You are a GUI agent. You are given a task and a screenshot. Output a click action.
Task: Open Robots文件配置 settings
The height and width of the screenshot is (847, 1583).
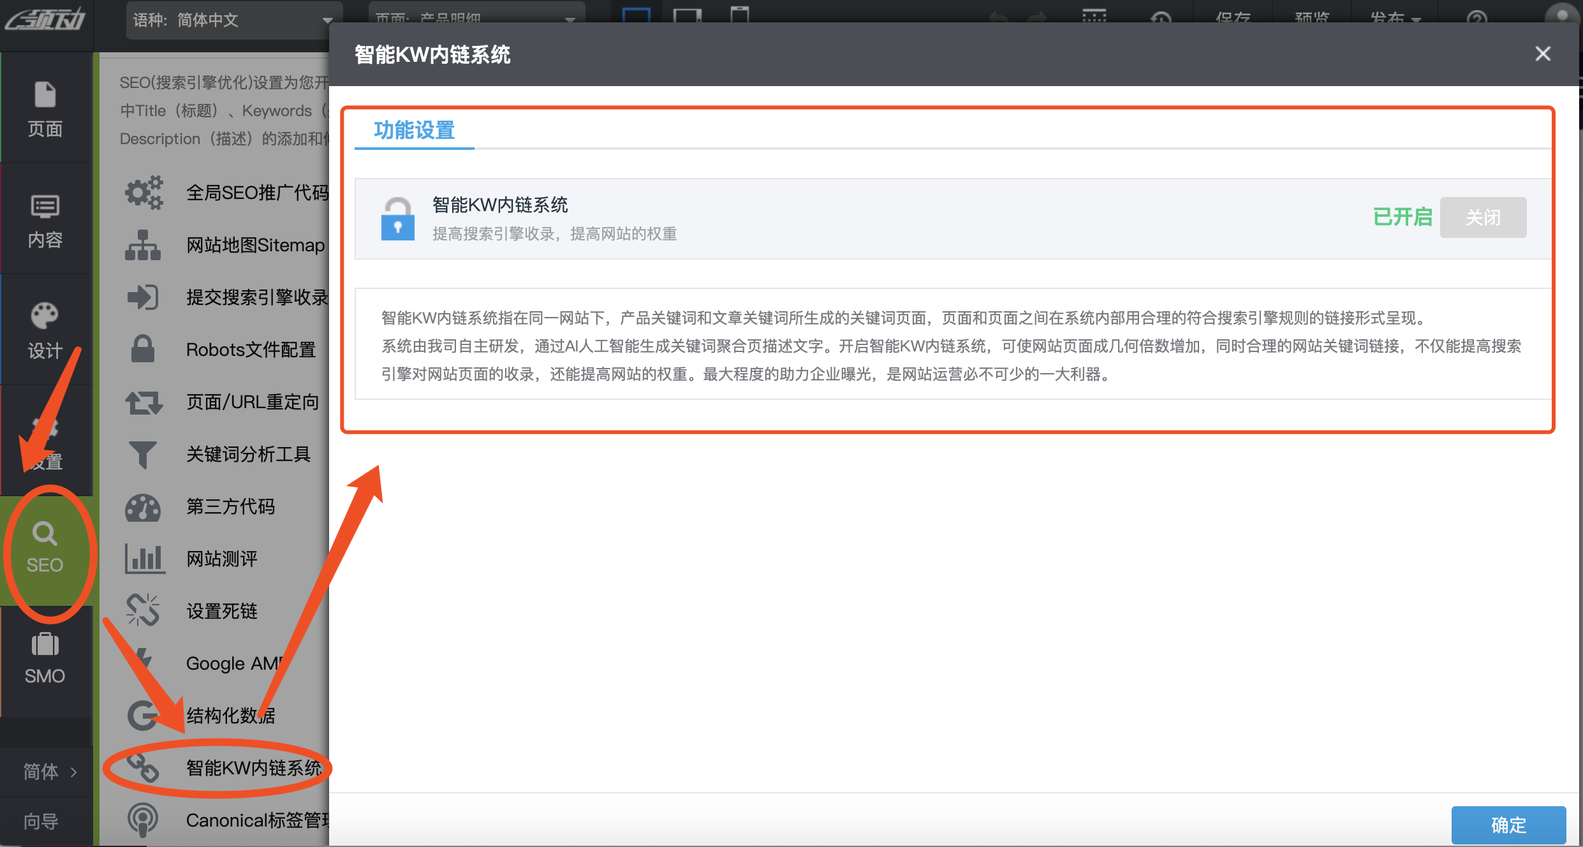pyautogui.click(x=250, y=350)
